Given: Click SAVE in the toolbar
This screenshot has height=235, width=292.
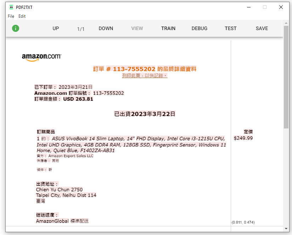Looking at the screenshot, I should 262,28.
